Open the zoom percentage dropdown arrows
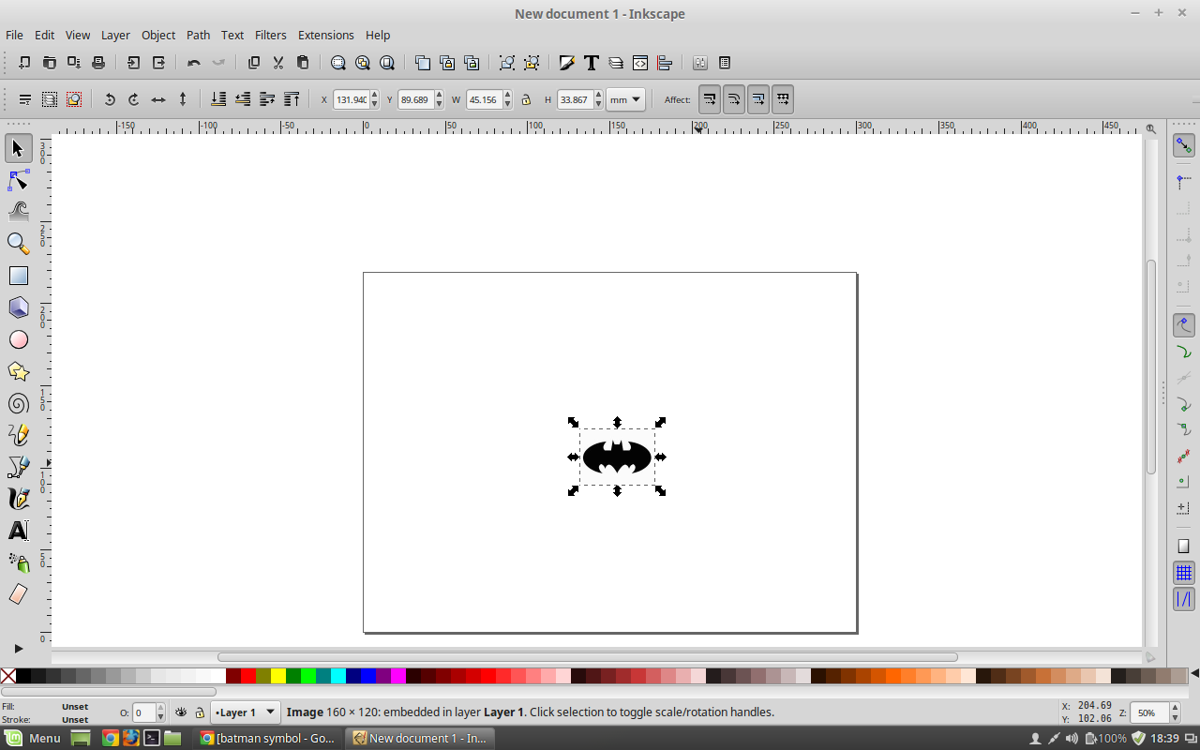Screen dimensions: 1200x750 [x=1176, y=712]
